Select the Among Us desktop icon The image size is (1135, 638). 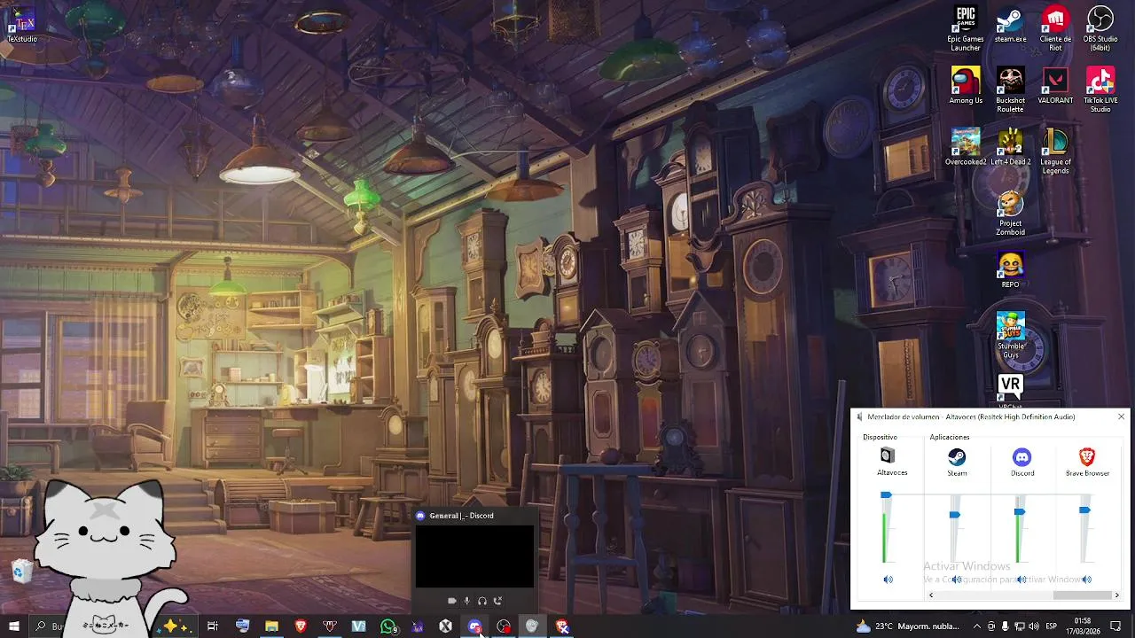(966, 86)
